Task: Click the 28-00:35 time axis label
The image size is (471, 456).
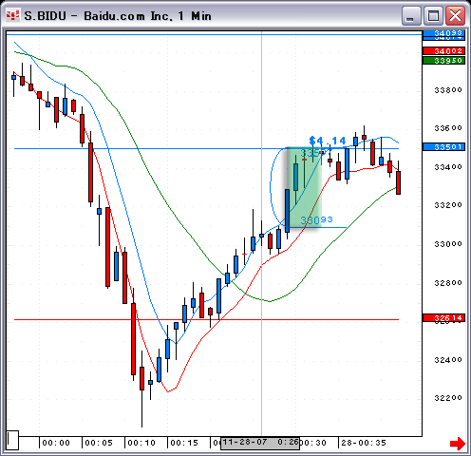Action: coord(364,443)
